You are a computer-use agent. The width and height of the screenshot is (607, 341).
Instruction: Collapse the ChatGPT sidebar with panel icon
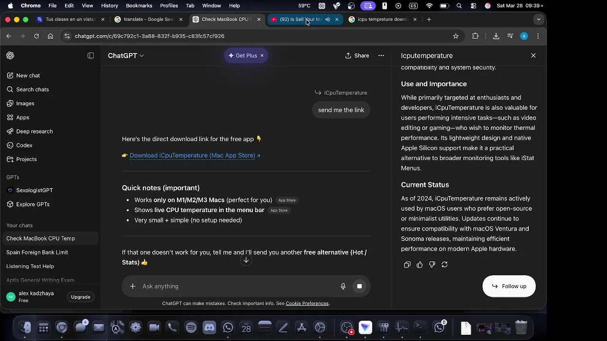(91, 55)
